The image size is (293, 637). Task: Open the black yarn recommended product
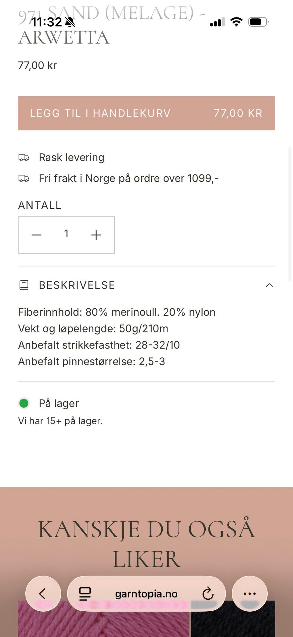coord(233,621)
